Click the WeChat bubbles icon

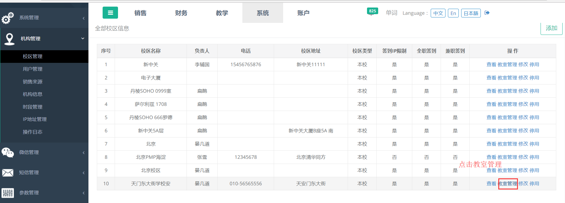click(x=8, y=152)
